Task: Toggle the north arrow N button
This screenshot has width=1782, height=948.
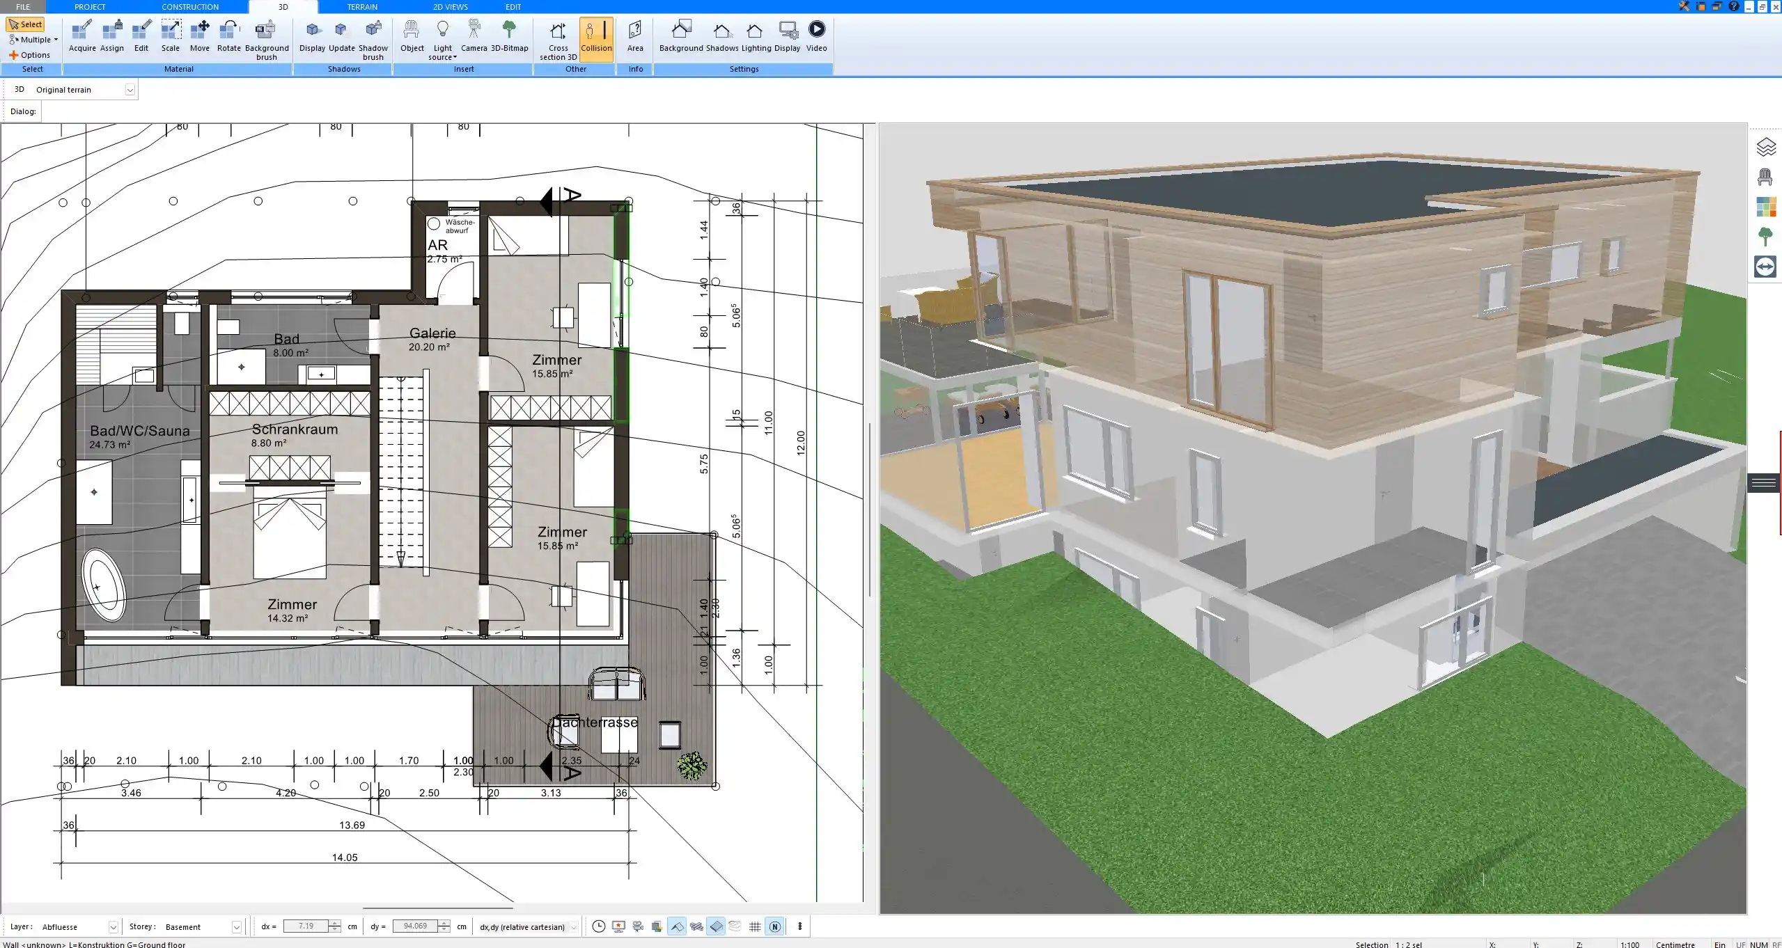Action: point(774,926)
